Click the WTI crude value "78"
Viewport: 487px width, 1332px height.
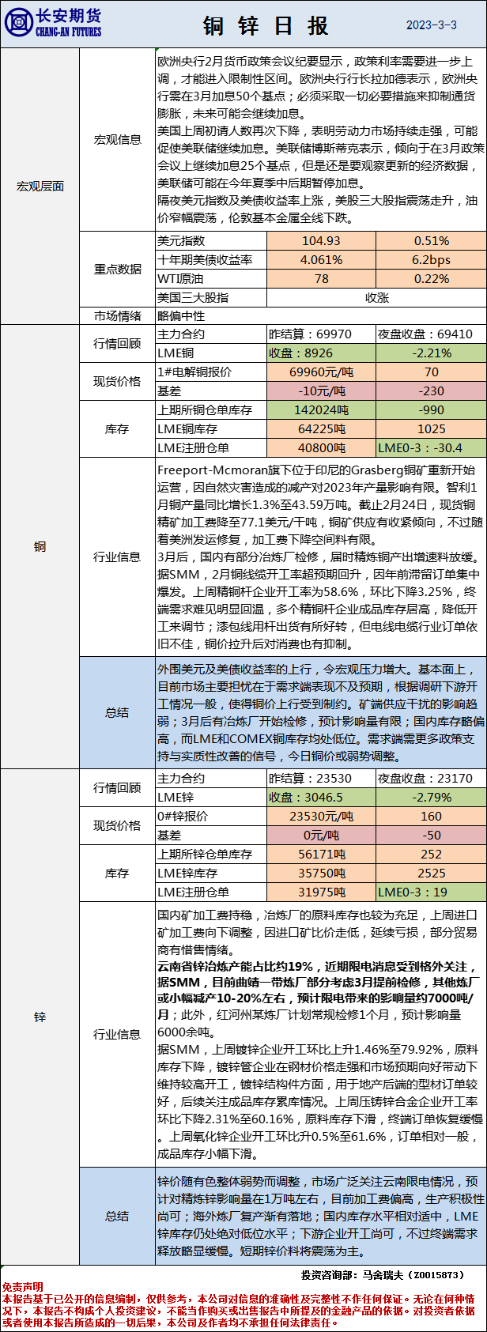click(321, 279)
